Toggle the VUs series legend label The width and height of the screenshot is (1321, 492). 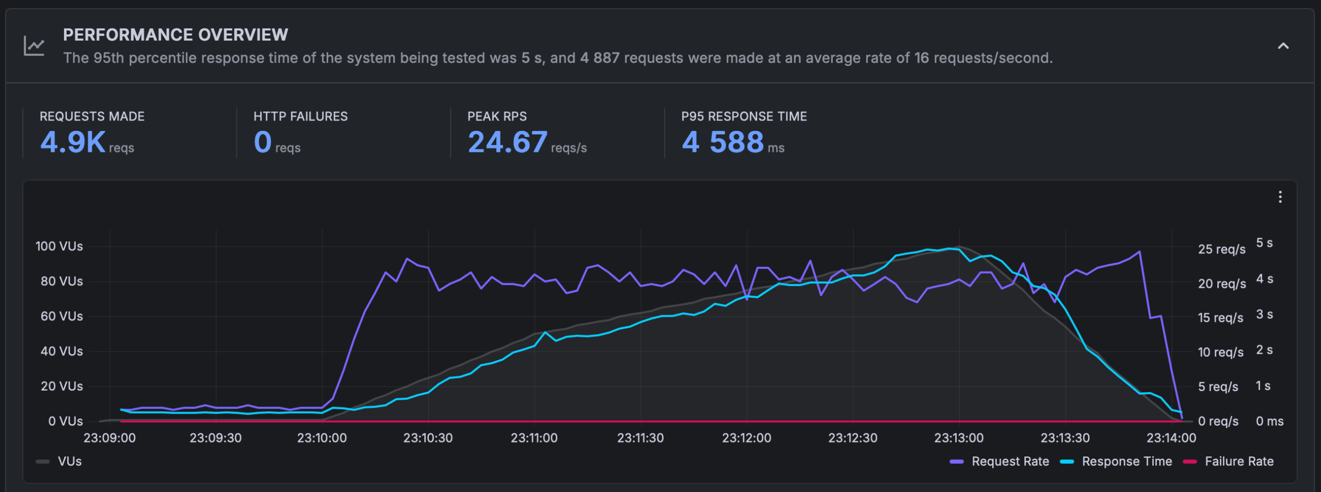point(70,461)
